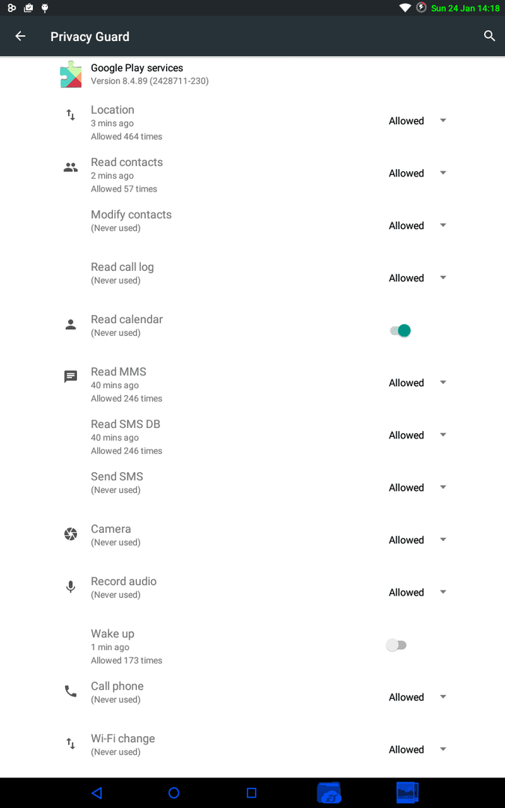Expand the Location permission dropdown

(417, 121)
